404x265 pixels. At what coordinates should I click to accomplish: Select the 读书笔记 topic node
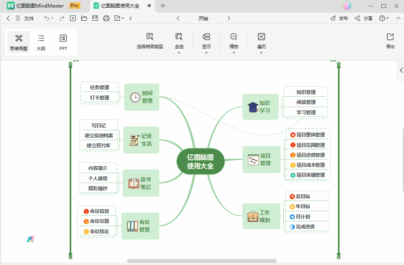coord(141,183)
